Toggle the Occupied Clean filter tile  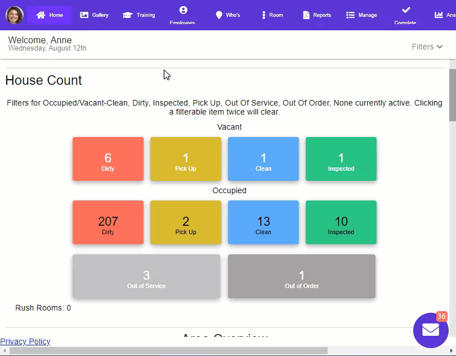[x=263, y=222]
